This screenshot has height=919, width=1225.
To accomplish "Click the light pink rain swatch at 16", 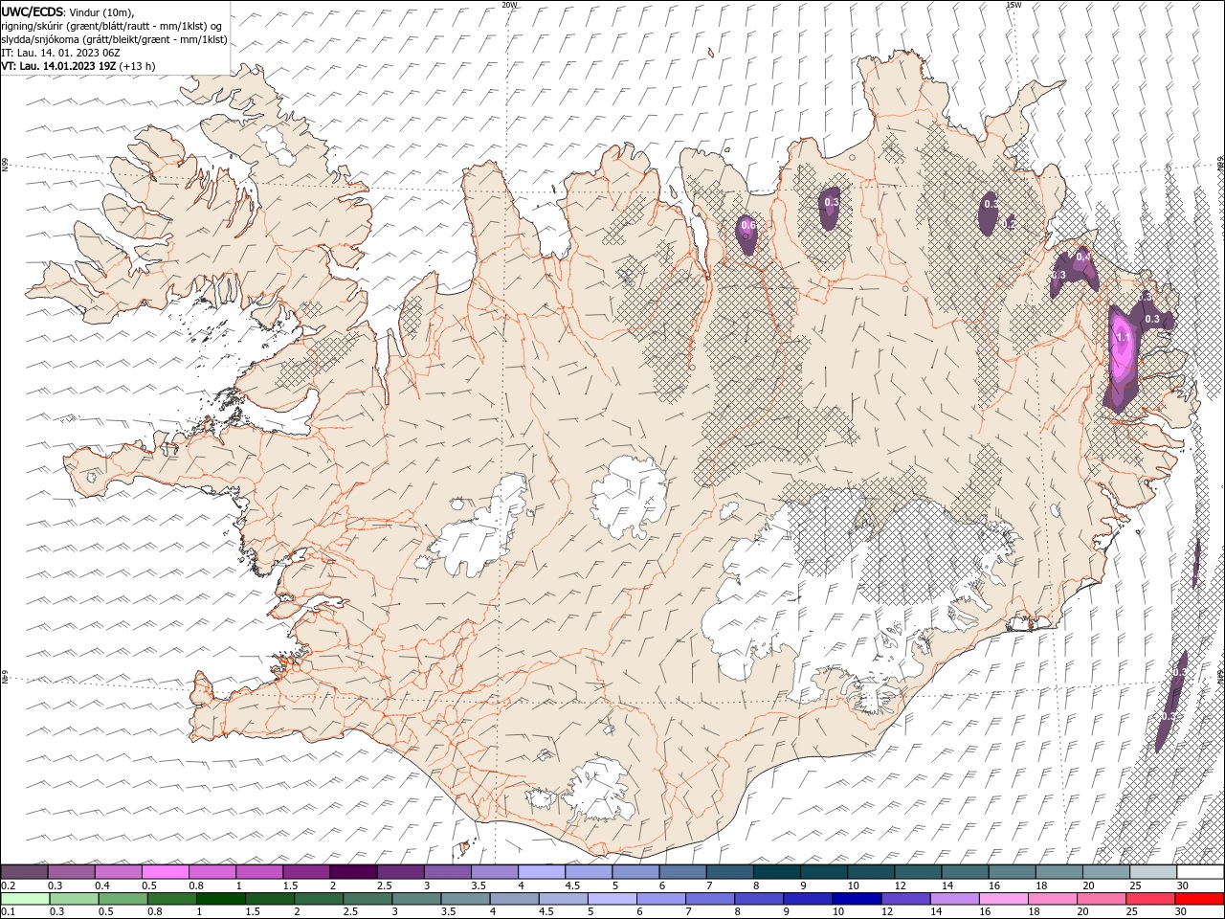I will click(x=1004, y=899).
